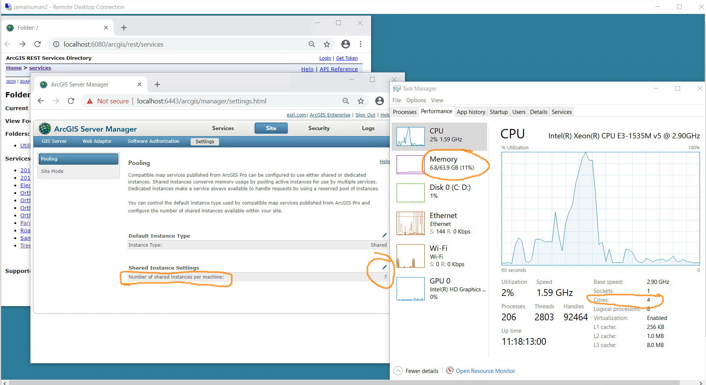
Task: Close the ArcGIS Server Manager tab
Action: pyautogui.click(x=139, y=84)
